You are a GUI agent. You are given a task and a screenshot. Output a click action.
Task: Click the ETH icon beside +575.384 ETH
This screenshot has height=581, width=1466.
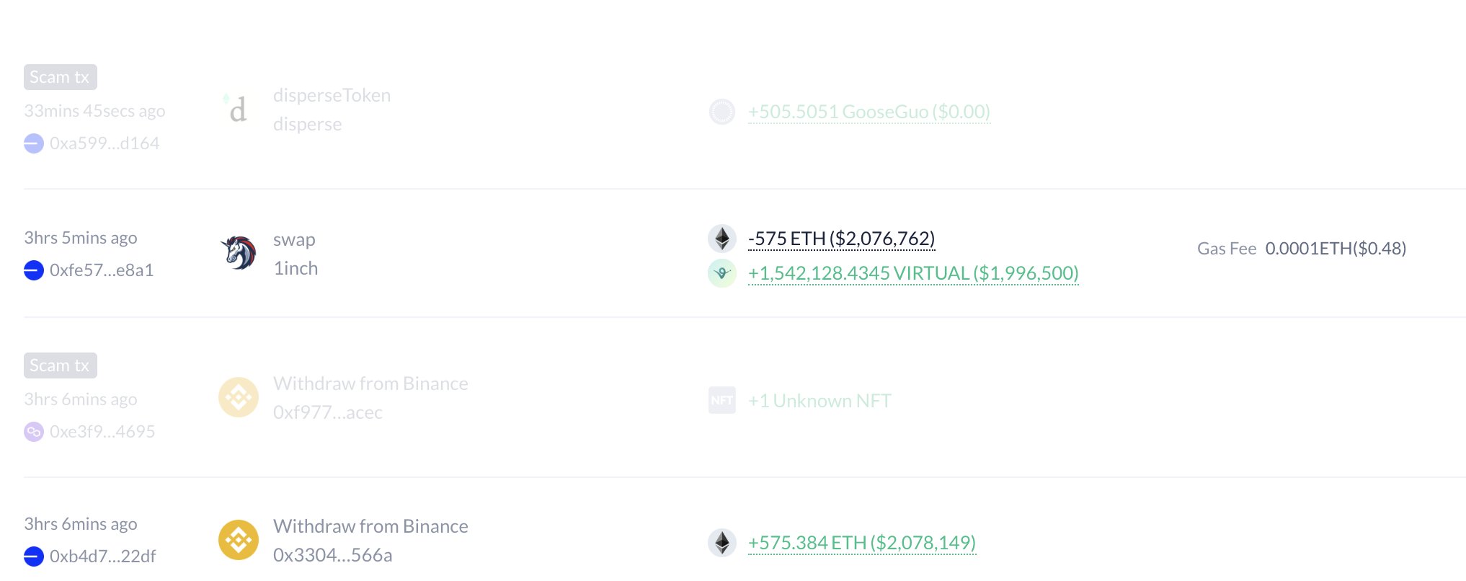click(x=721, y=543)
